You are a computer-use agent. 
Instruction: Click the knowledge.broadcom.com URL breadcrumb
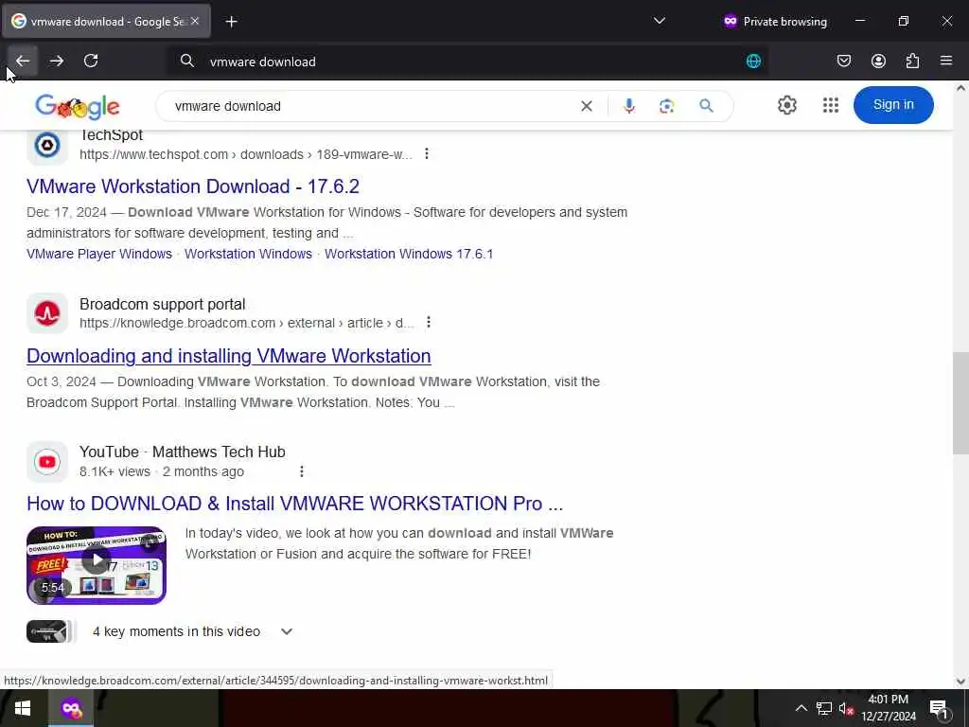click(x=247, y=323)
